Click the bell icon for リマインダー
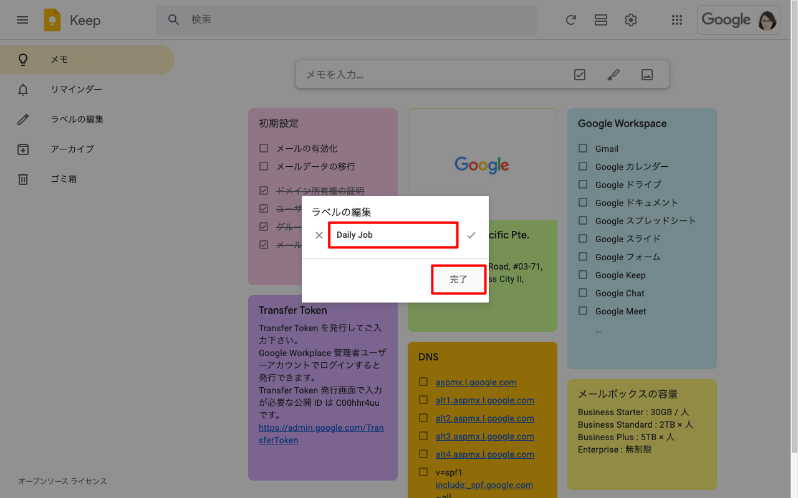Viewport: 798px width, 498px height. pos(23,90)
